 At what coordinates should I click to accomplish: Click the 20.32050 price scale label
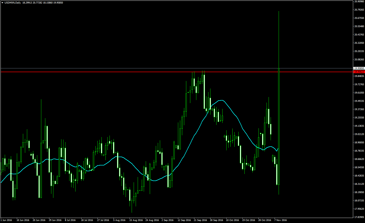(359, 43)
